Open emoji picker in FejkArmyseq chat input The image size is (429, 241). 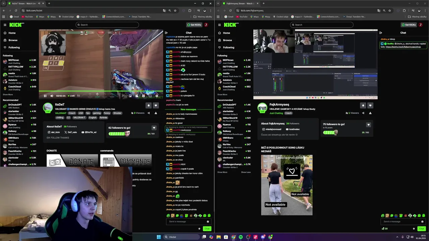422,222
